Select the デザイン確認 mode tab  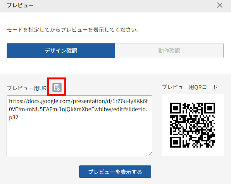[x=61, y=51]
